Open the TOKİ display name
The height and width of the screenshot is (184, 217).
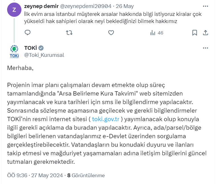[x=31, y=48]
